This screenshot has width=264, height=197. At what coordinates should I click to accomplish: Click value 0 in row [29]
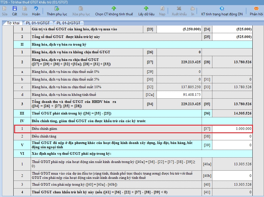[200, 72]
